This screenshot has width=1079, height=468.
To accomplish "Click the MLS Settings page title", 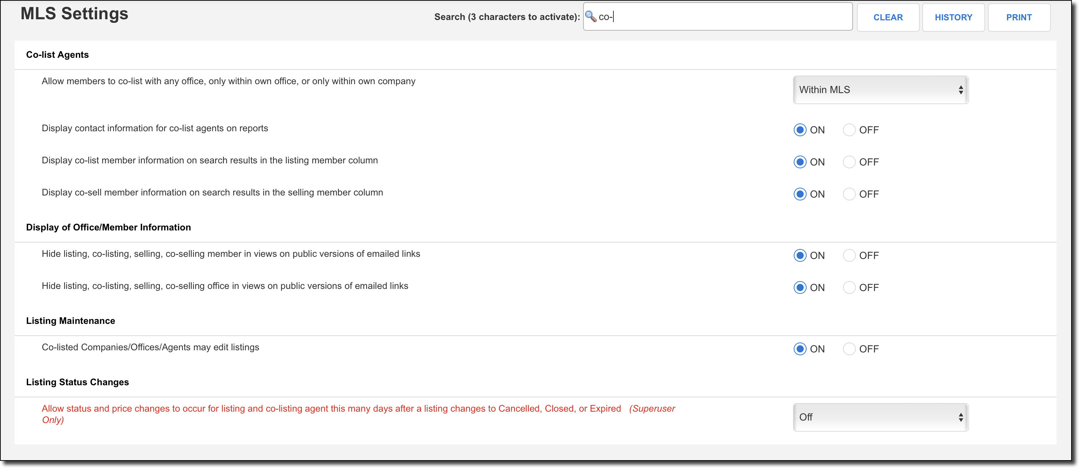I will tap(75, 14).
